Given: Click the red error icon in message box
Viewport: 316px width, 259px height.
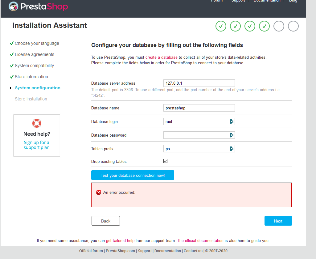Looking at the screenshot, I should point(99,192).
